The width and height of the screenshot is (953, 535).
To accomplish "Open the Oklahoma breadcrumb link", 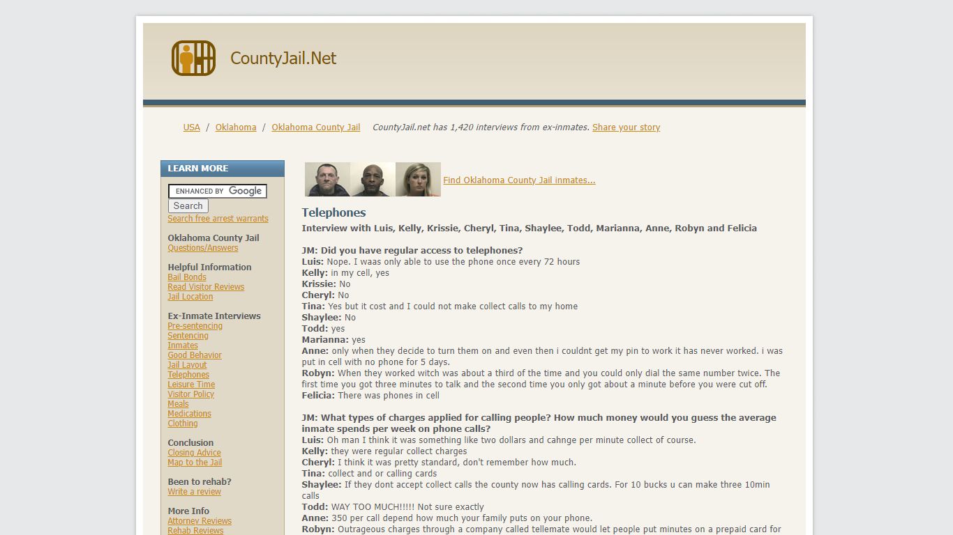I will (x=236, y=127).
